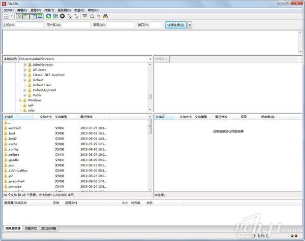This screenshot has width=305, height=241.
Task: Click the 密码(W) password field
Action: 121,25
